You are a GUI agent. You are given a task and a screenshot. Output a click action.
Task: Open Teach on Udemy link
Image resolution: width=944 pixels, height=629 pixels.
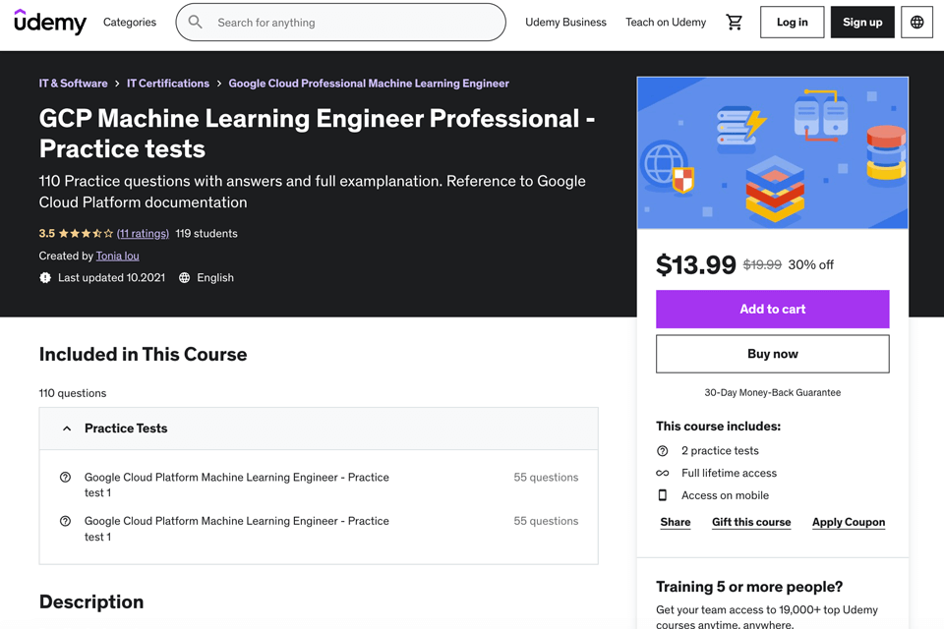tap(666, 23)
